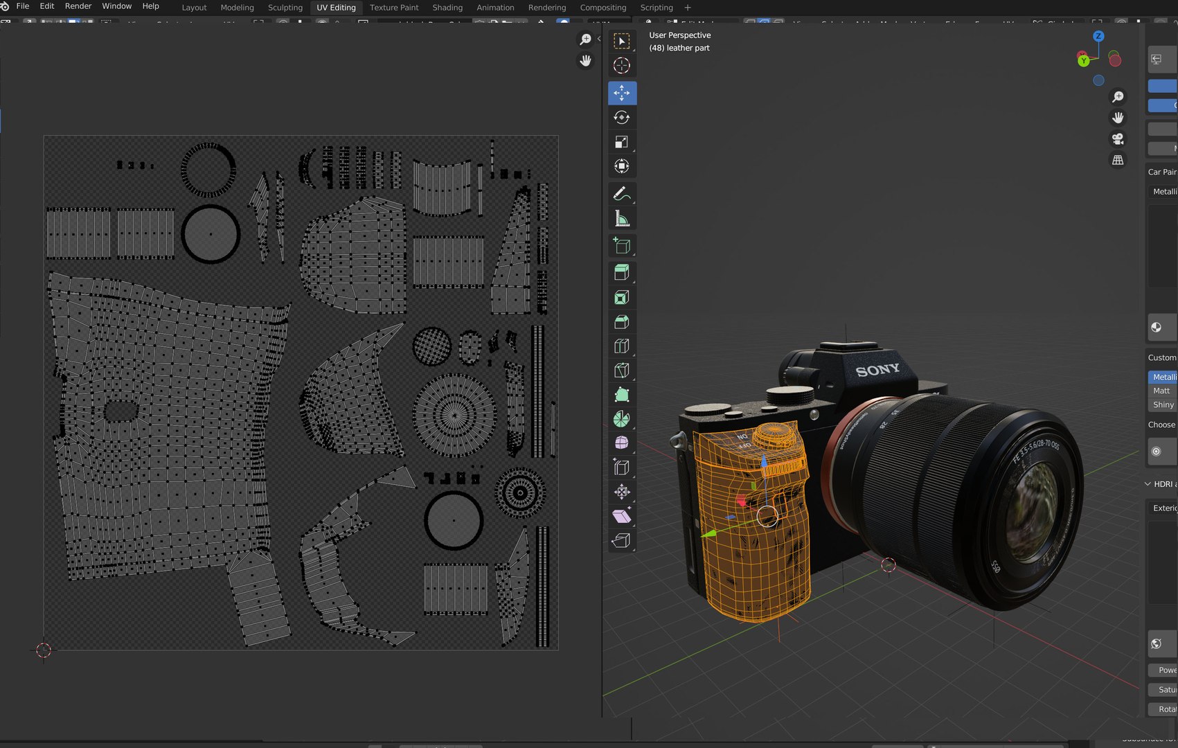
Task: Switch to the Compositing workspace tab
Action: click(x=603, y=8)
